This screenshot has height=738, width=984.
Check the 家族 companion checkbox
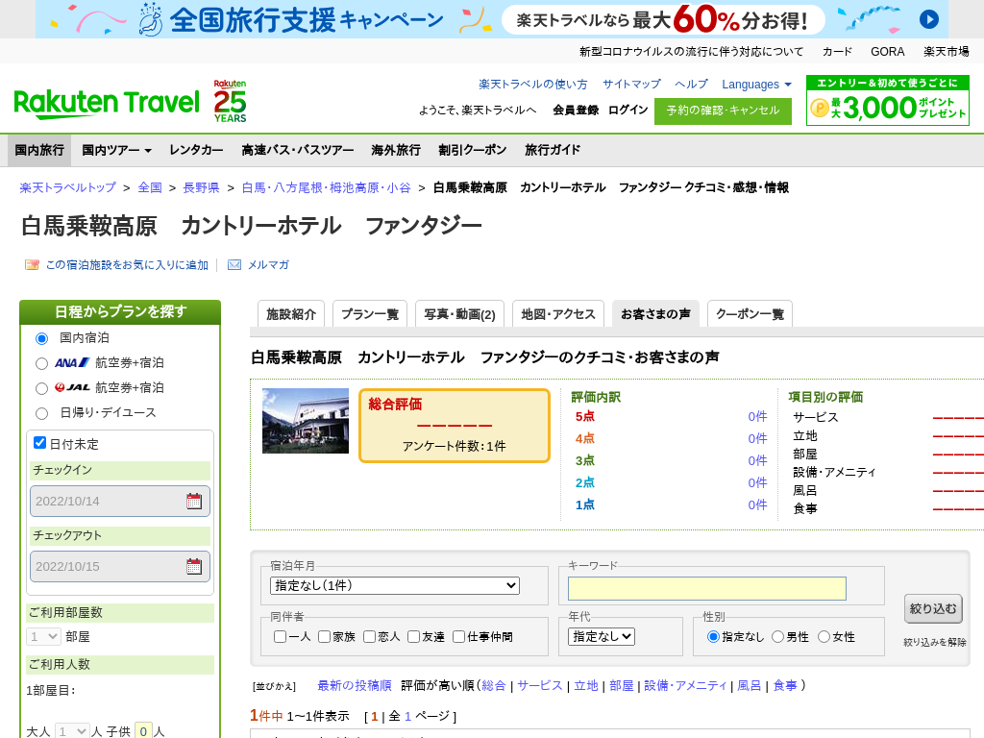(x=325, y=637)
